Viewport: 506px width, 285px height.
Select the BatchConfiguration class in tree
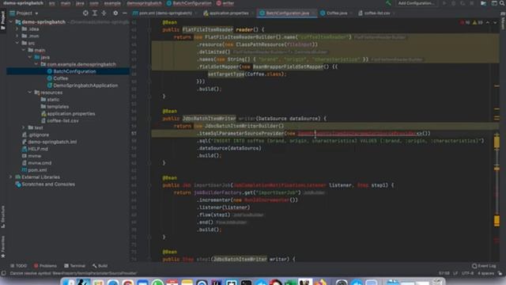pyautogui.click(x=74, y=71)
